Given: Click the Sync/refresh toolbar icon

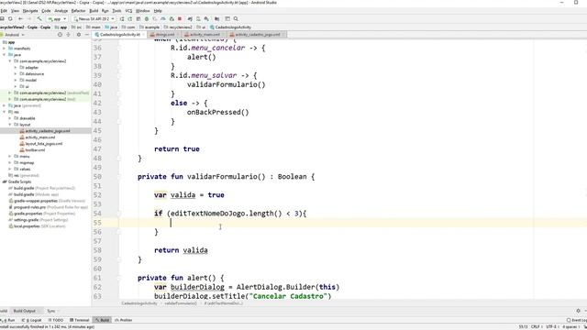Looking at the screenshot, I should pyautogui.click(x=10, y=18).
